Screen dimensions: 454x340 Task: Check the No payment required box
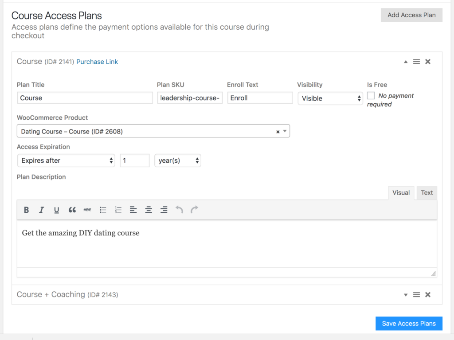(371, 96)
